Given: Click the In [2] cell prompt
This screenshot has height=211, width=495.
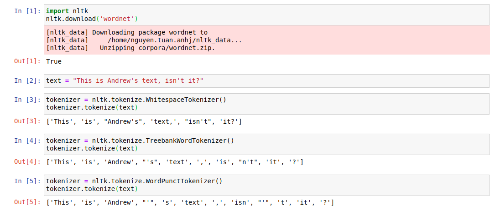Looking at the screenshot, I should [27, 80].
